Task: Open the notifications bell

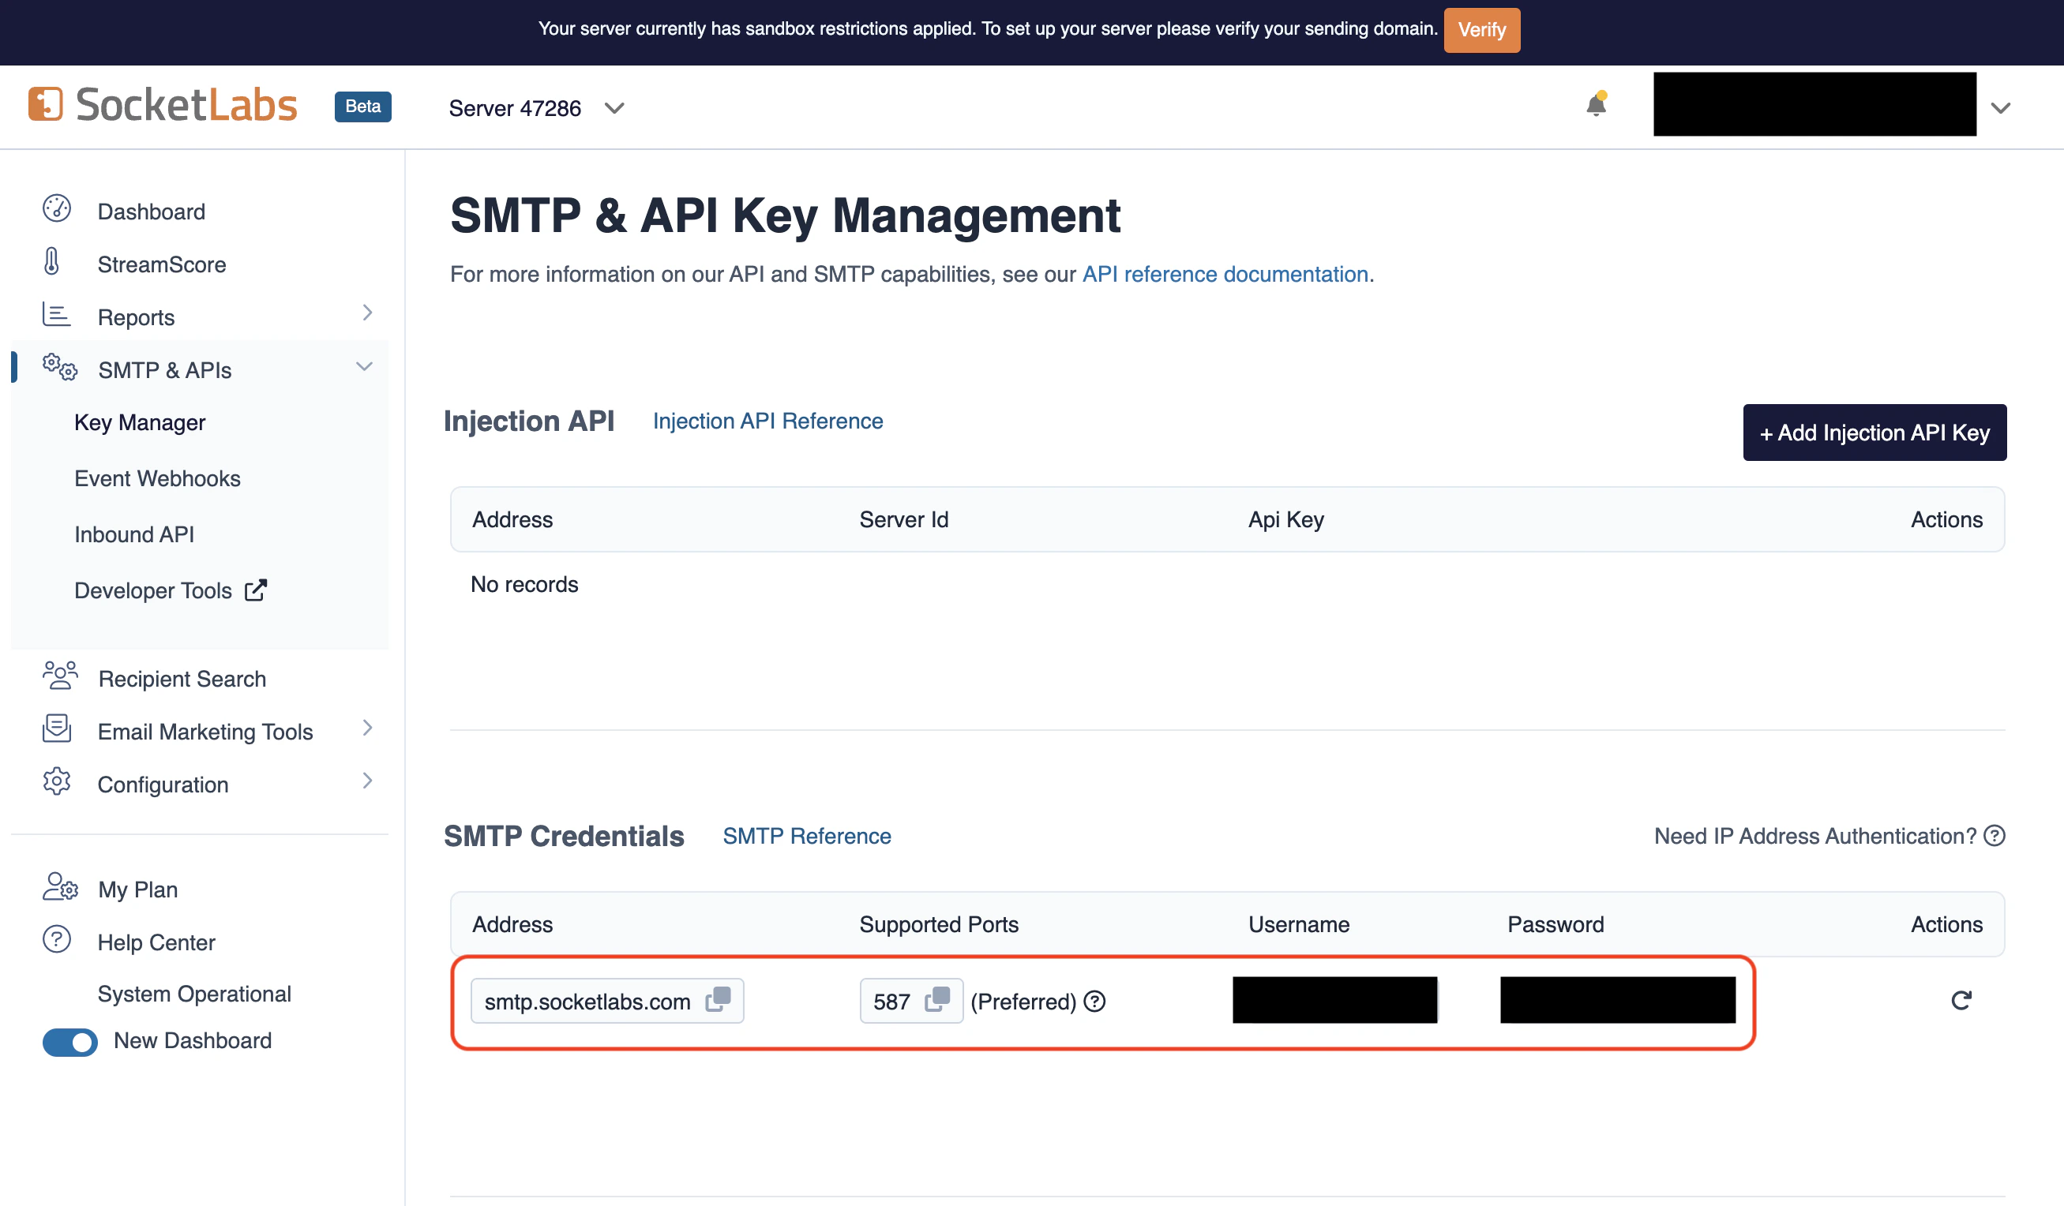Action: coord(1596,104)
